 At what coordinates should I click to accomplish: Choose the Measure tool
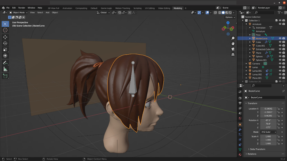tap(5, 69)
